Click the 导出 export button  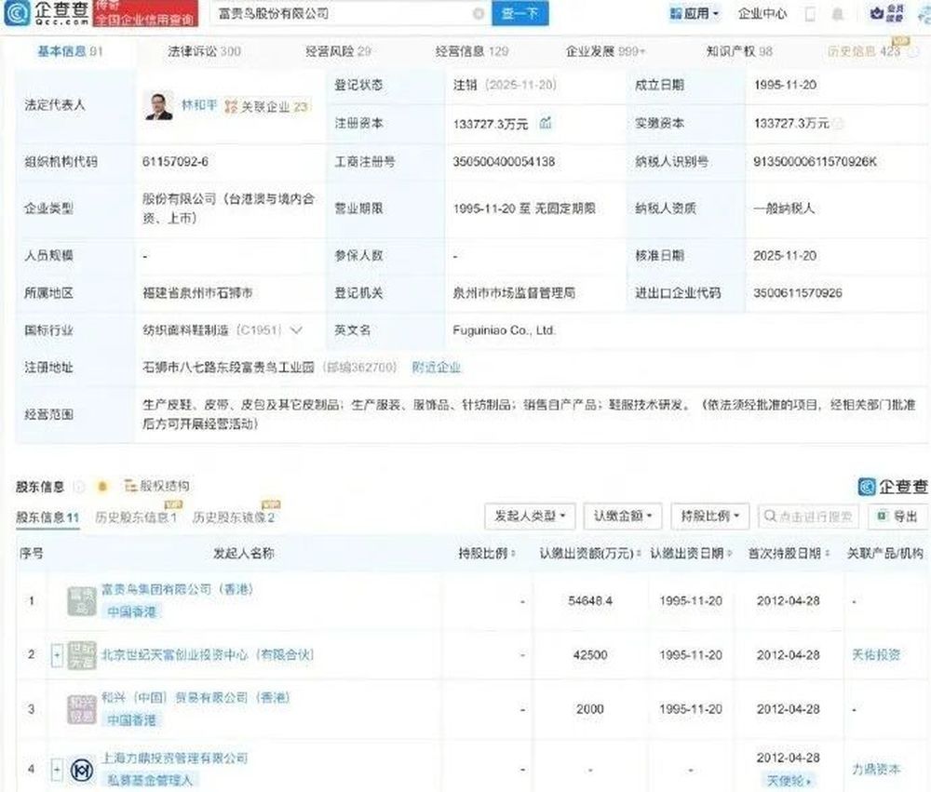[x=897, y=515]
